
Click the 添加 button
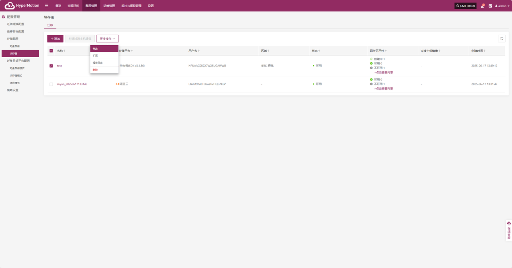coord(55,39)
